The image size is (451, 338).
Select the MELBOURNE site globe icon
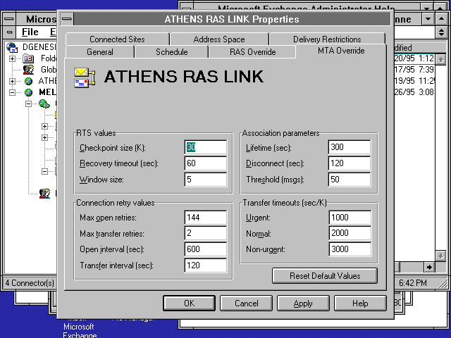coord(28,92)
